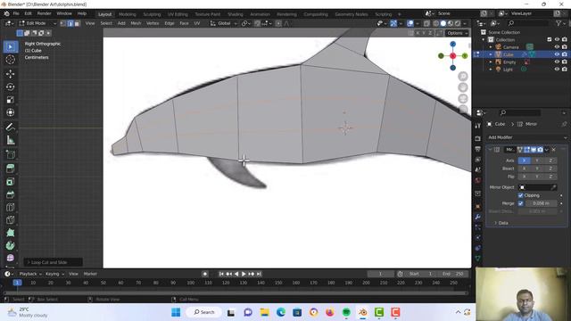Open the Loop Cut and Slide panel

(x=54, y=262)
